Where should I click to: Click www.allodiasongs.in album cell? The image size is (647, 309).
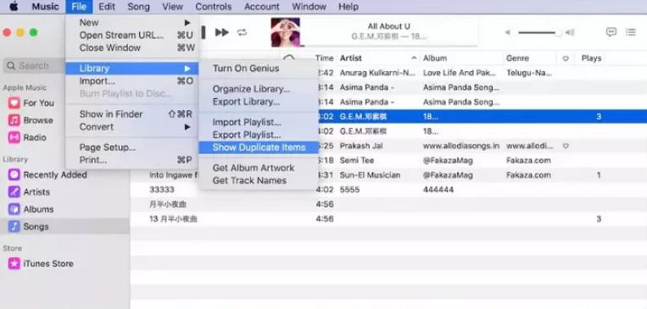coord(461,146)
